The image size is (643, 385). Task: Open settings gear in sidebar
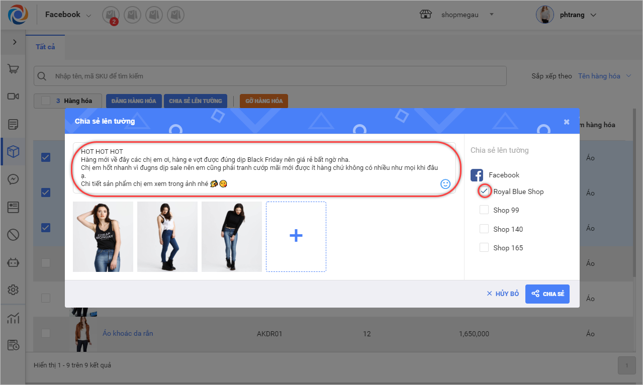click(x=13, y=290)
